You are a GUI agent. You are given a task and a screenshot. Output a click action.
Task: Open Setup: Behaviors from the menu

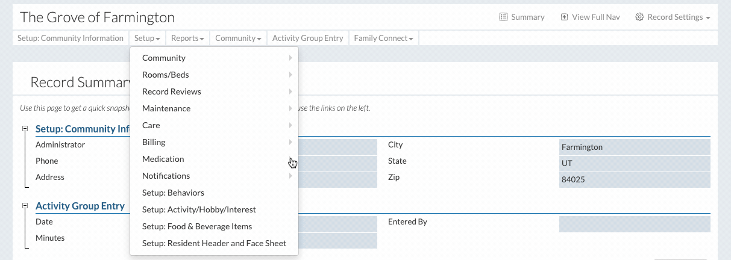coord(173,193)
